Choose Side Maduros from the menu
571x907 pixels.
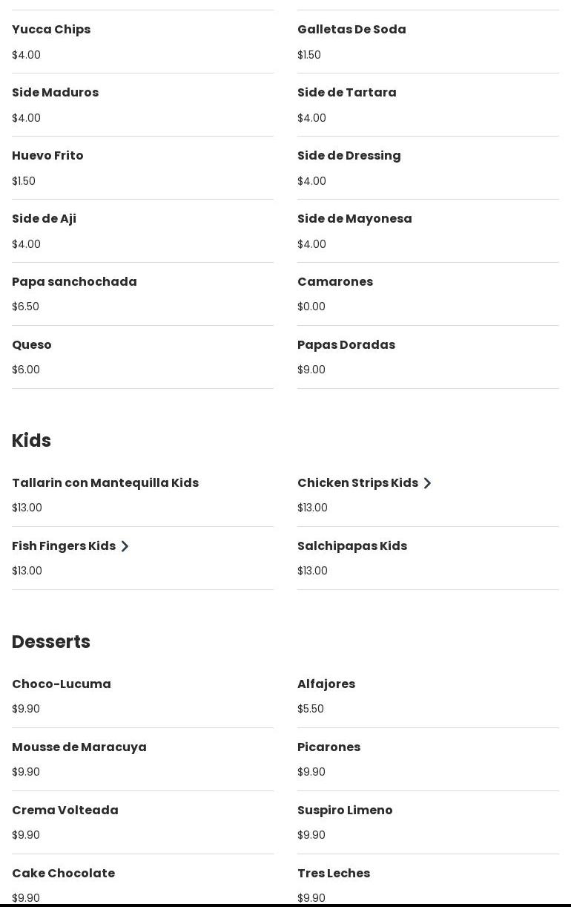[x=55, y=93]
